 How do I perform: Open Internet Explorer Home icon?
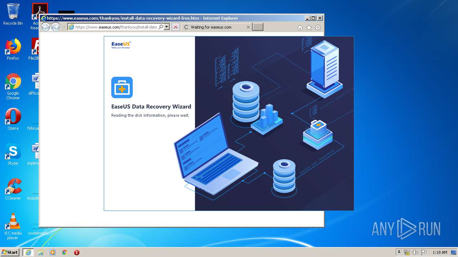click(x=300, y=27)
